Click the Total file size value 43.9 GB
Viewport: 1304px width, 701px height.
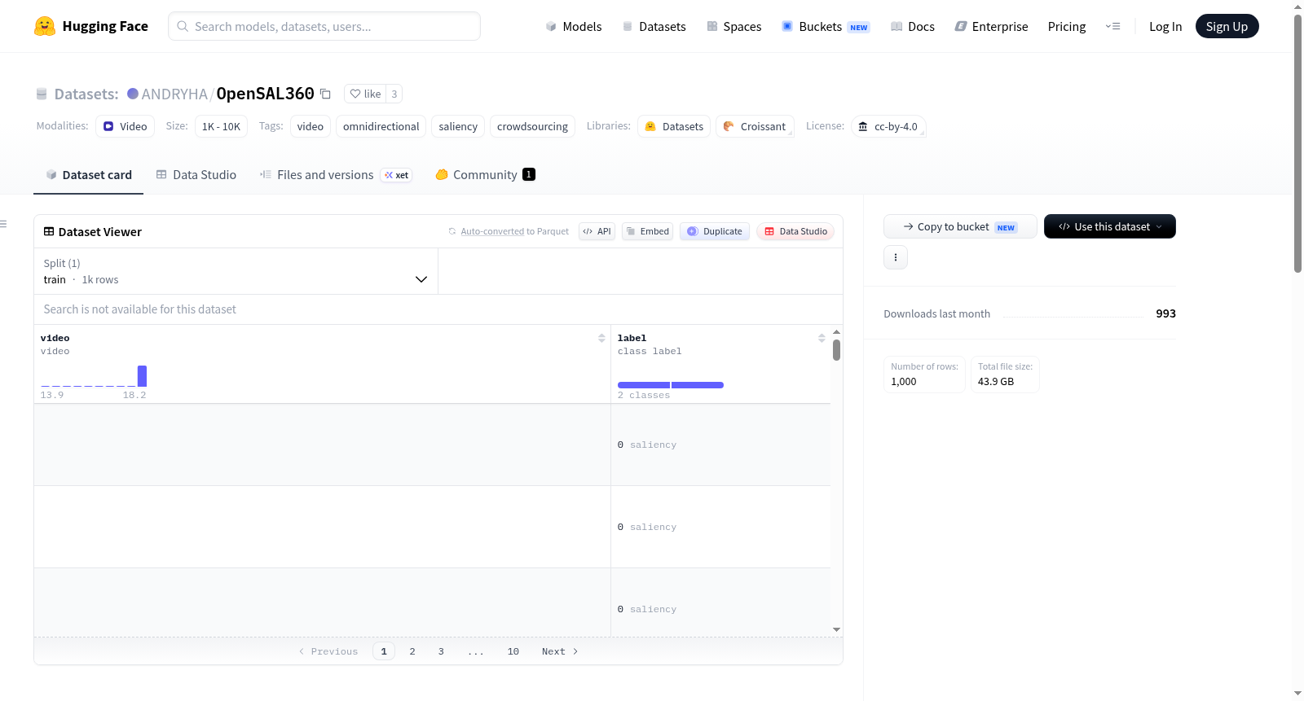pyautogui.click(x=996, y=381)
